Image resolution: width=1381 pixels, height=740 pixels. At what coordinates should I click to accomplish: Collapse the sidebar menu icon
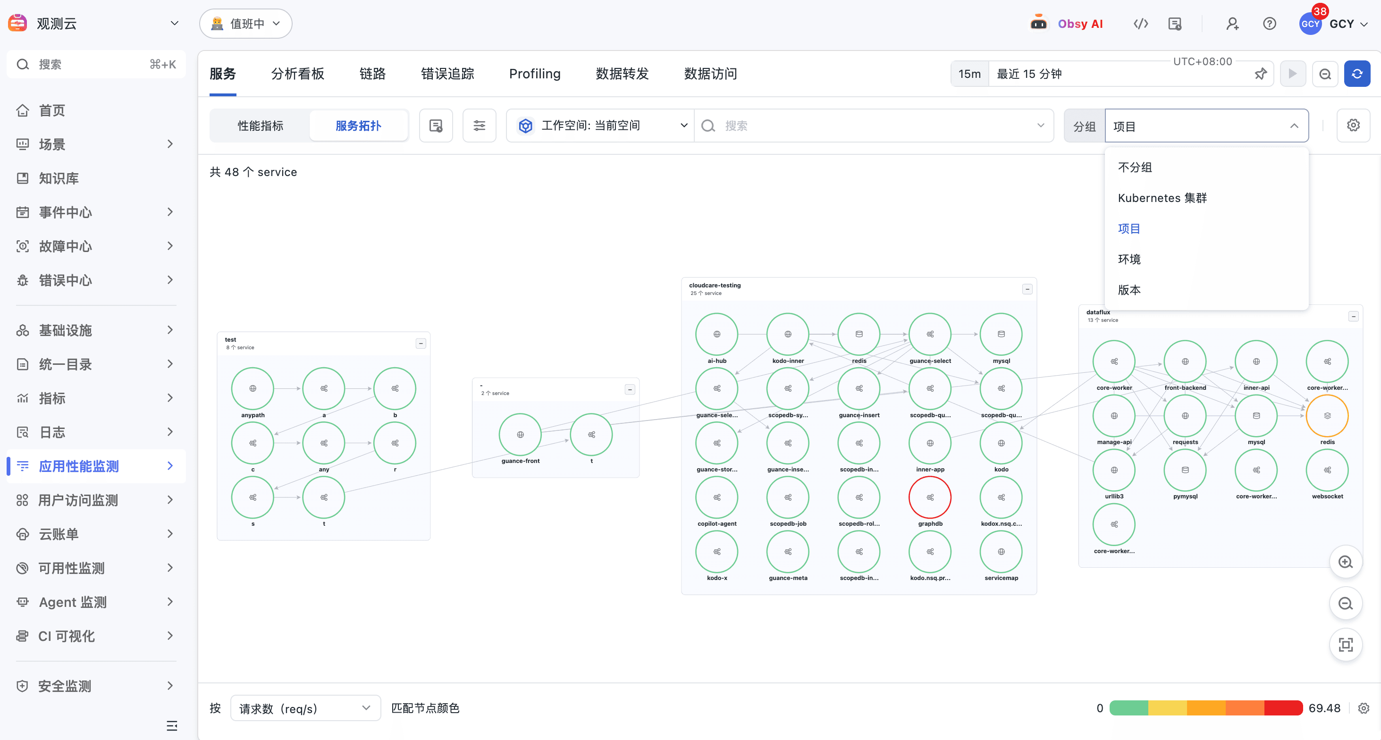pos(171,725)
